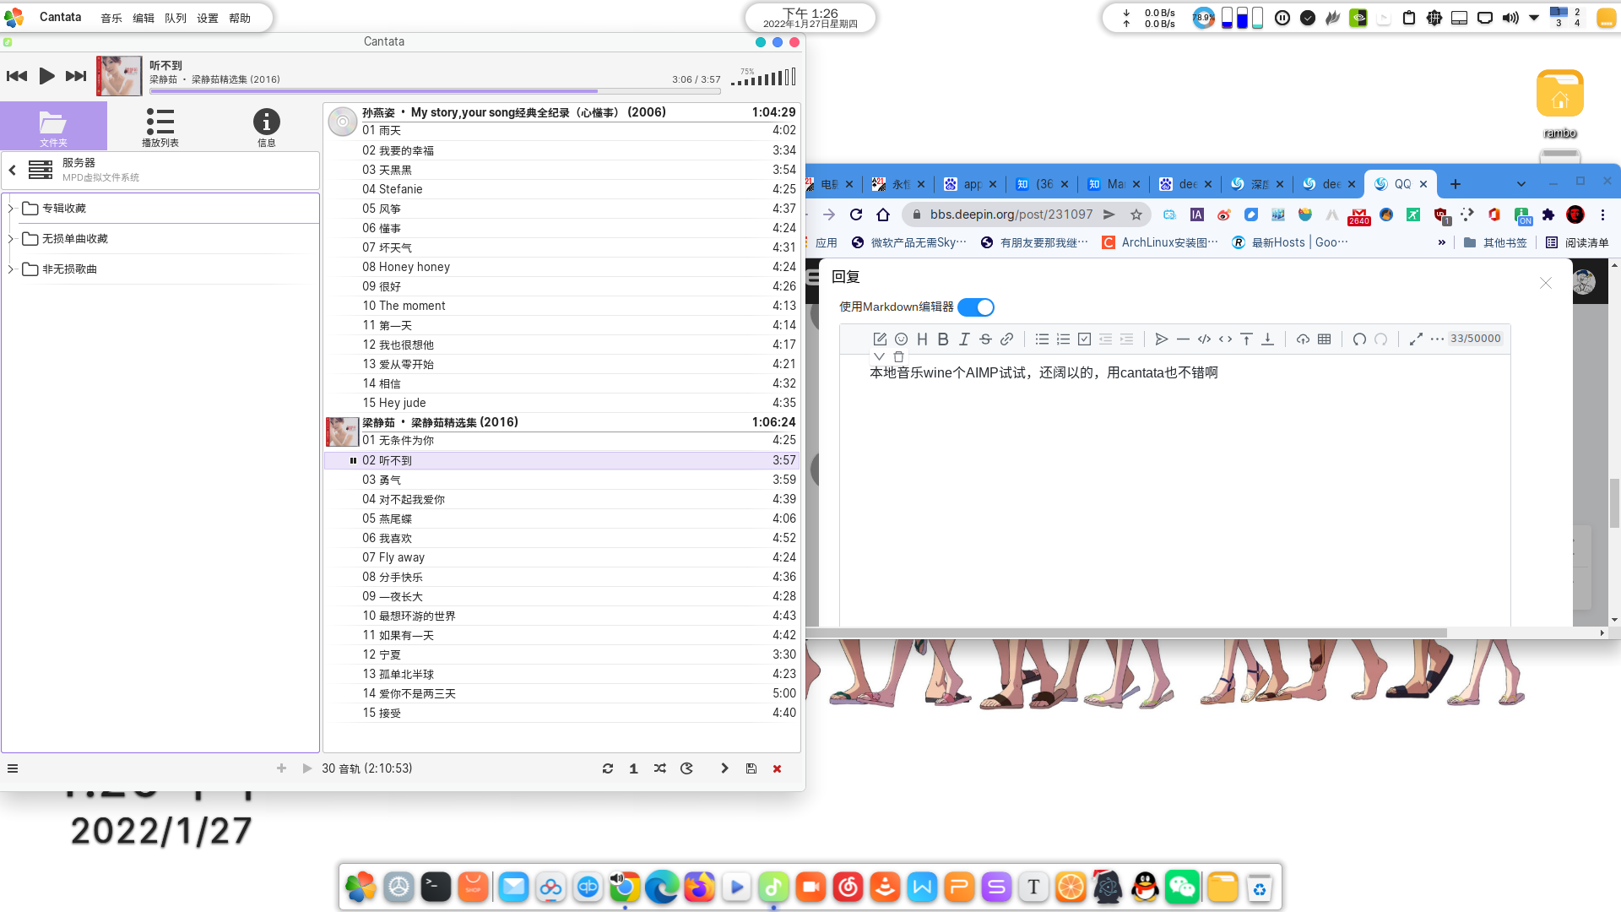Expand the 专辑收藏 folder
The image size is (1621, 912).
(x=11, y=209)
